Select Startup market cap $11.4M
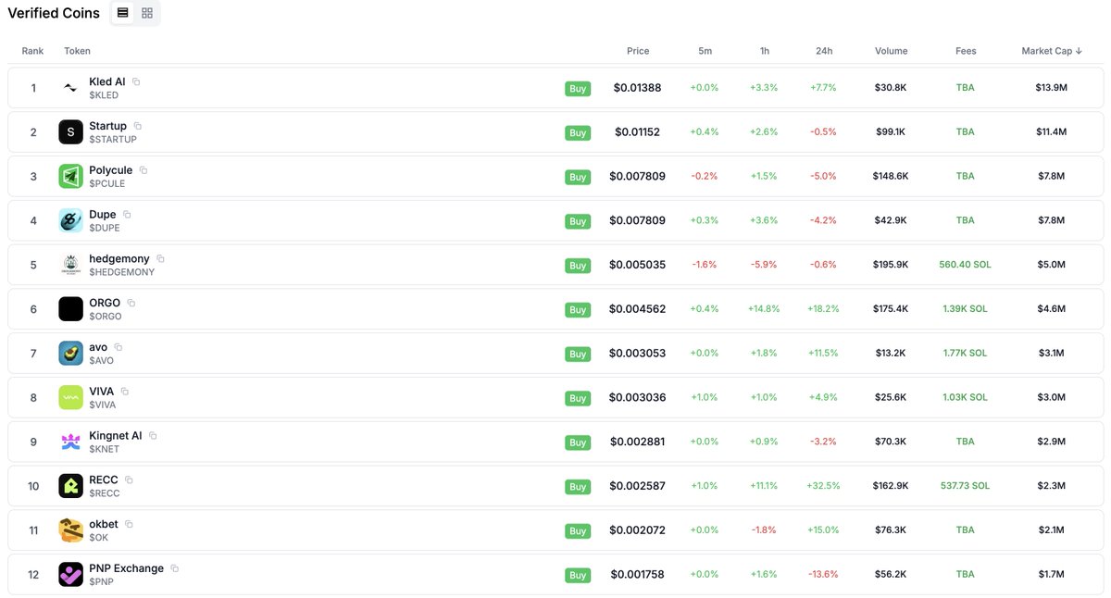The width and height of the screenshot is (1111, 598). [x=1052, y=132]
